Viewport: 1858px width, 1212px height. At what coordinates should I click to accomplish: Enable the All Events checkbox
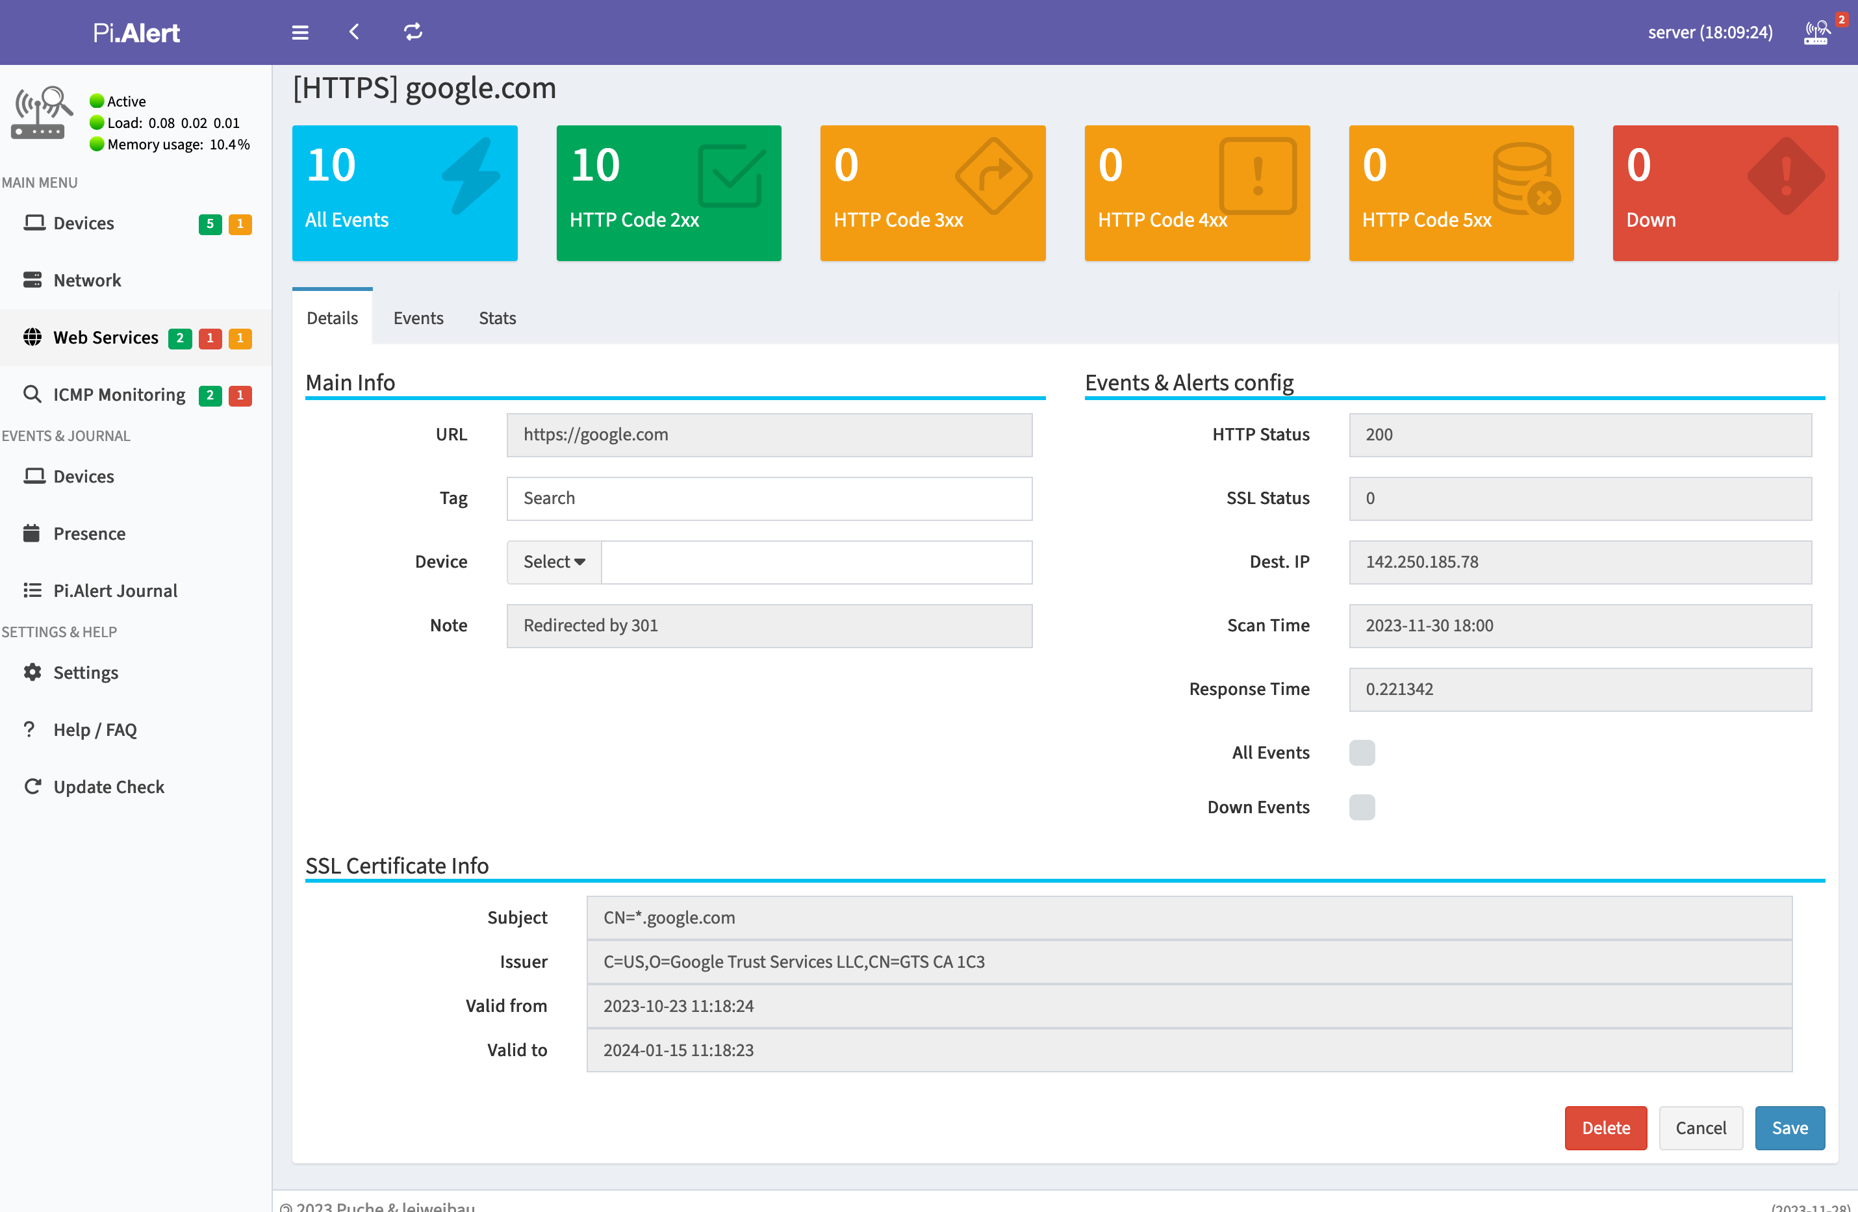click(x=1362, y=752)
